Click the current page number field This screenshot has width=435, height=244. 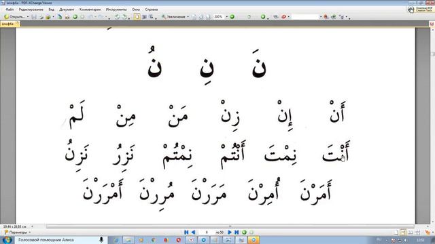(207, 232)
